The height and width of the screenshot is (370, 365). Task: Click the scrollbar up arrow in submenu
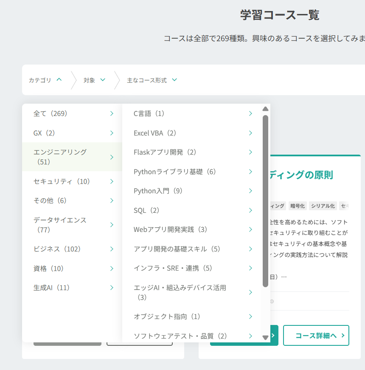(265, 109)
